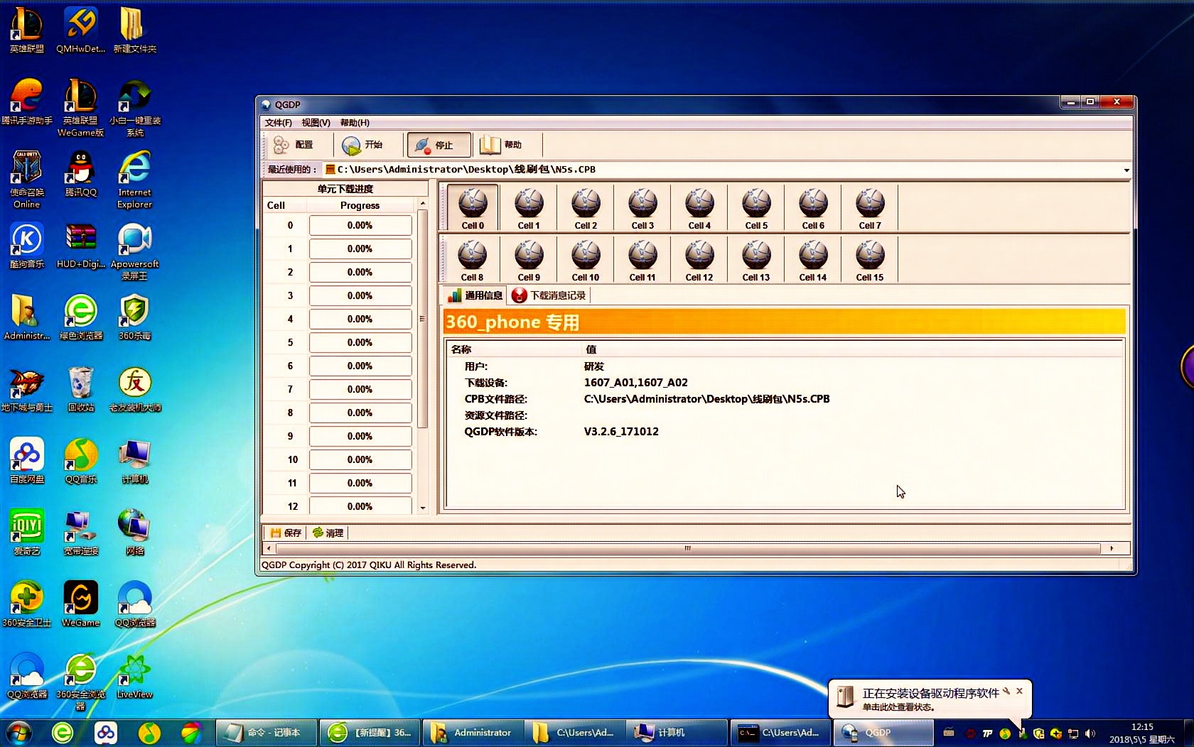Open the Internet Explorer desktop icon
This screenshot has width=1194, height=747.
point(134,180)
